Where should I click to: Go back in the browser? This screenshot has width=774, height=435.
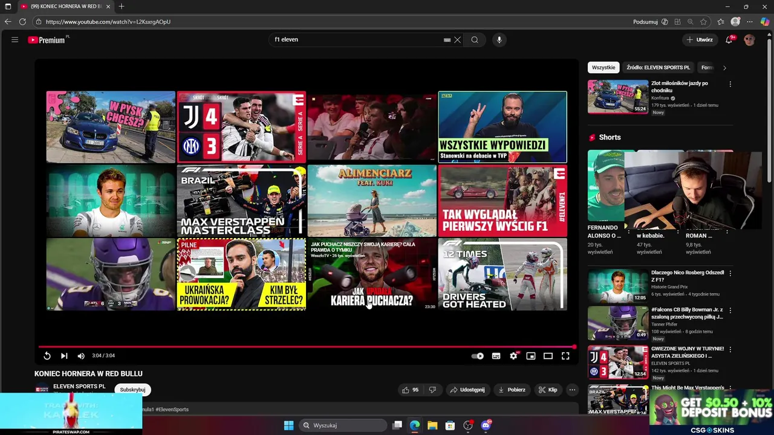[x=8, y=22]
